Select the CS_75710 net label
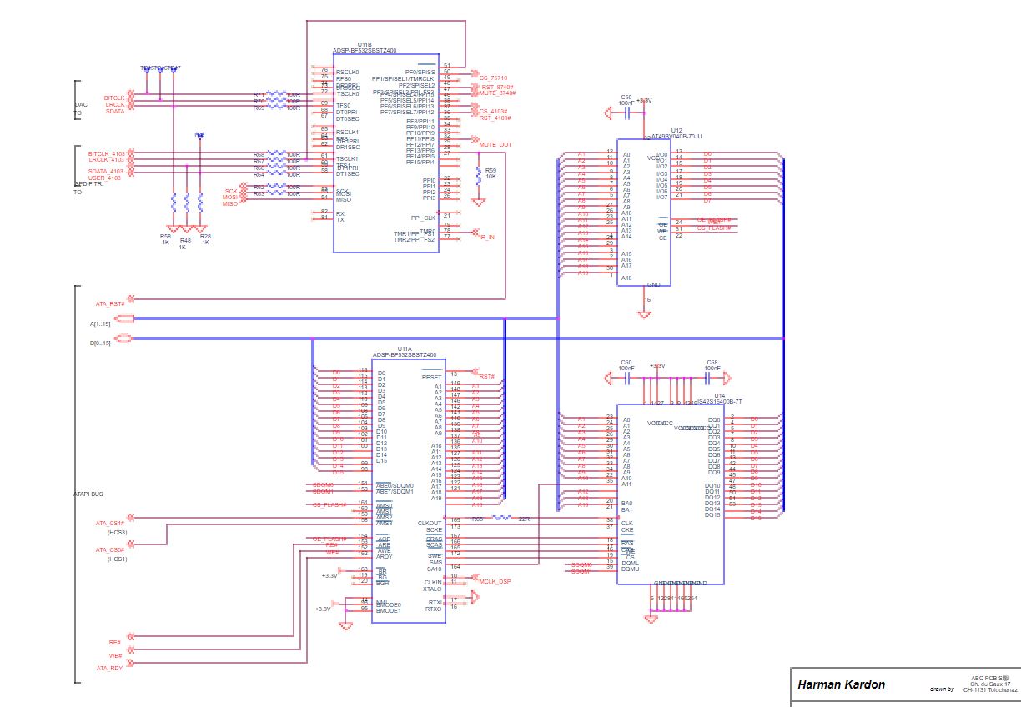 [x=493, y=78]
